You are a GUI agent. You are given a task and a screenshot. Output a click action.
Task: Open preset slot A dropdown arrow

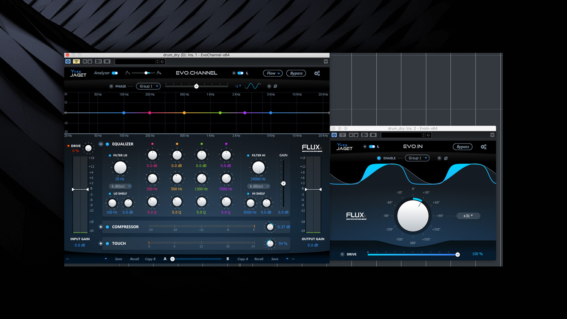click(x=106, y=259)
